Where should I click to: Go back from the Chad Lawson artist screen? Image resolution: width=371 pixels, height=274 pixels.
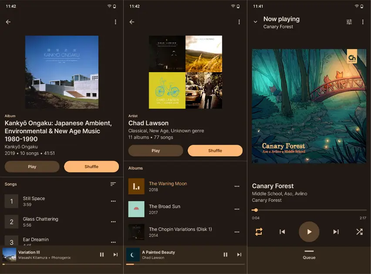132,22
